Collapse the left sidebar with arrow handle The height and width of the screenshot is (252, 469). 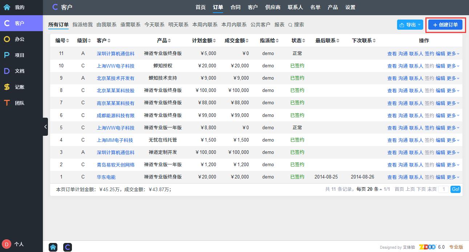tap(45, 127)
